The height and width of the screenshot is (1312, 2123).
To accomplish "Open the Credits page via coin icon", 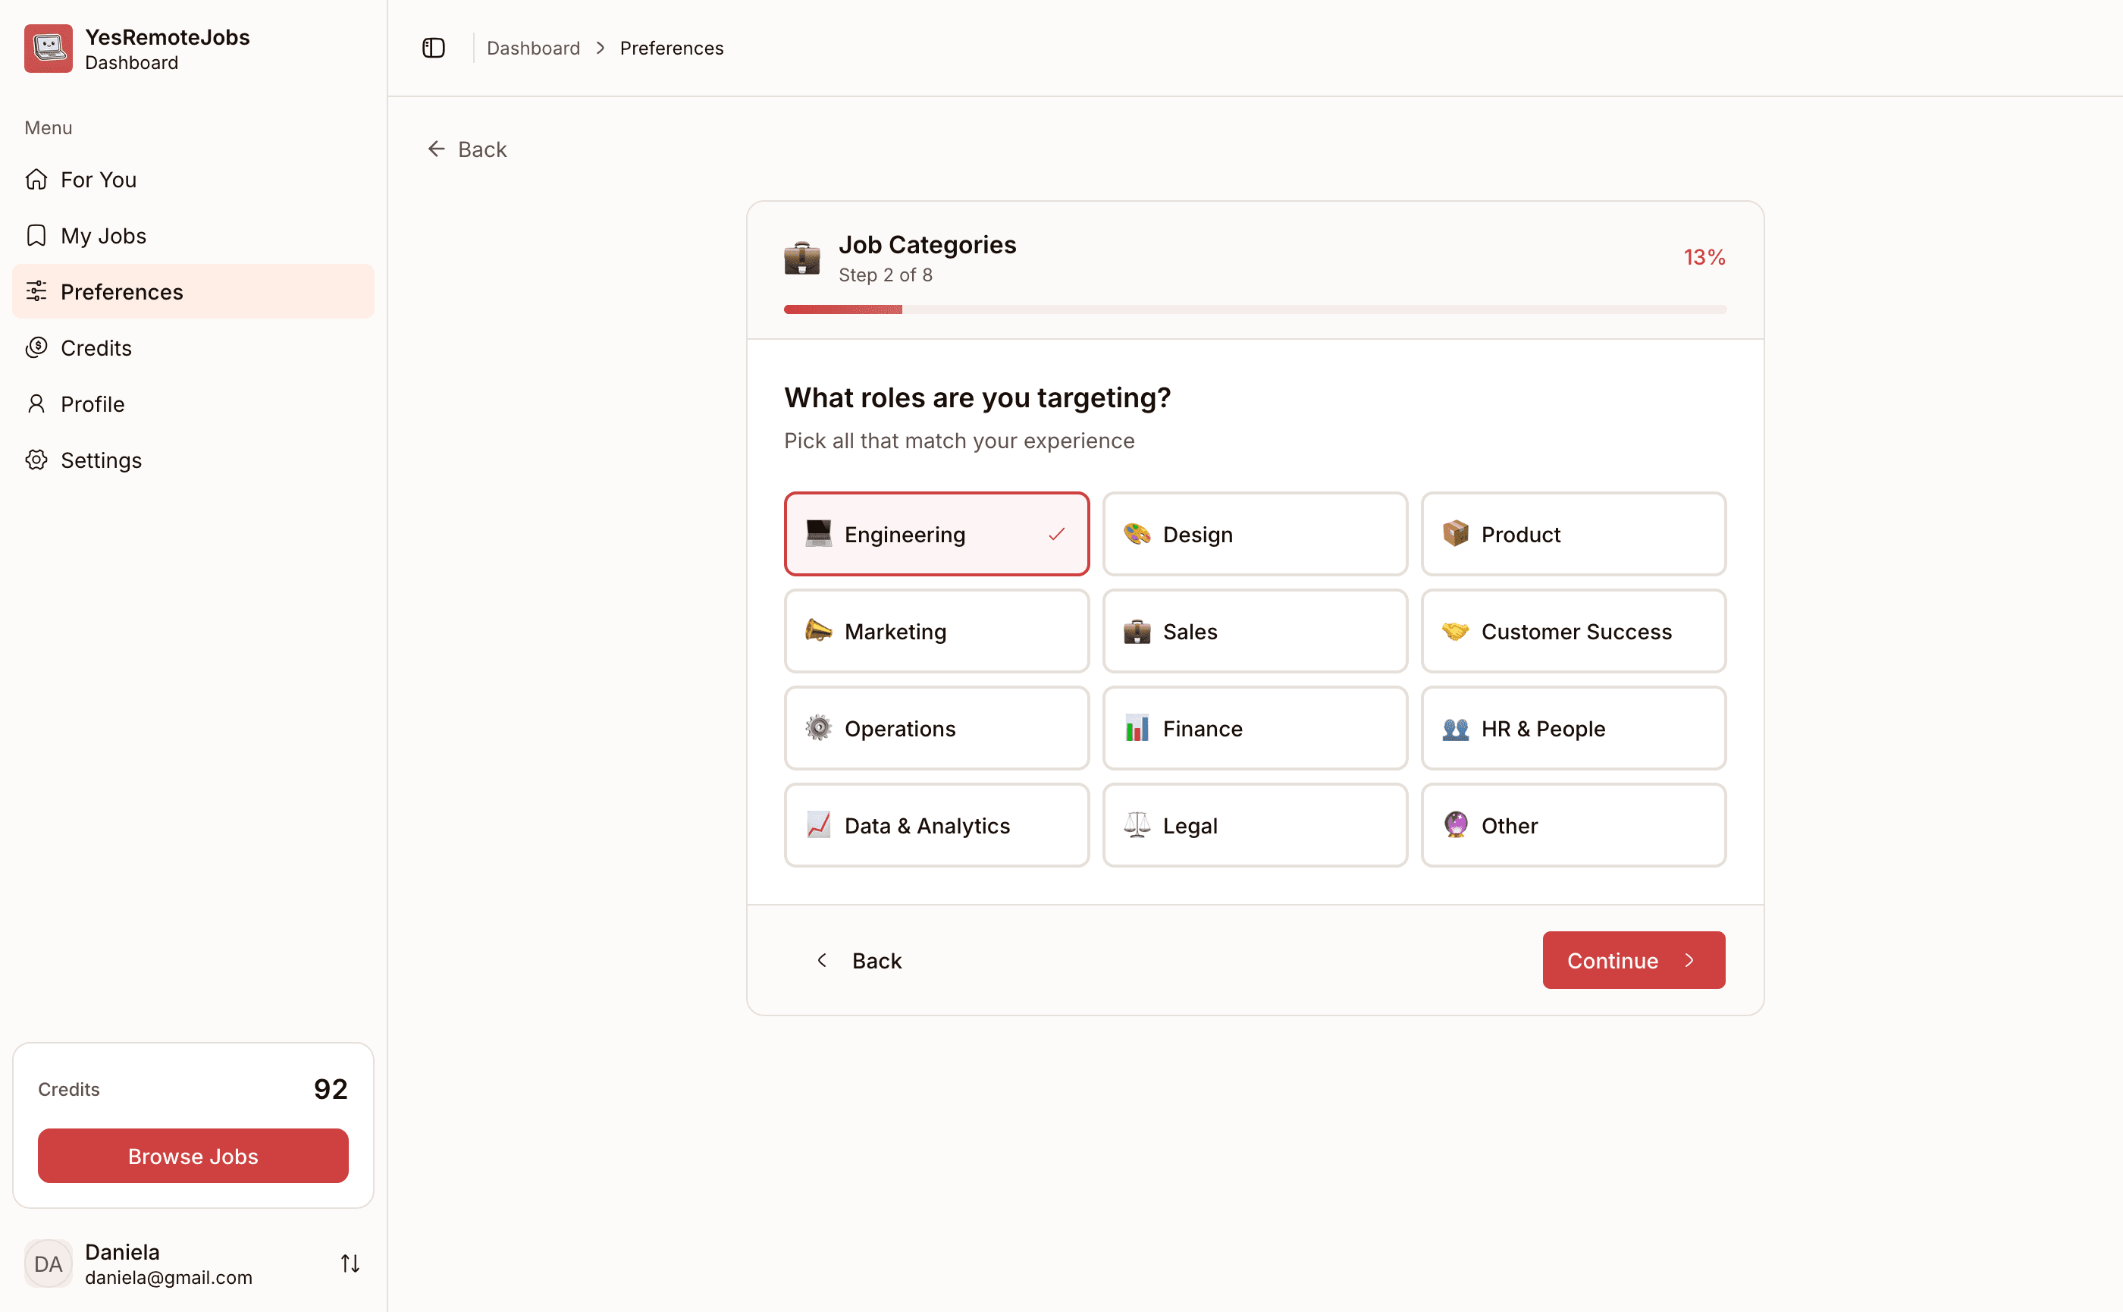I will click(36, 347).
